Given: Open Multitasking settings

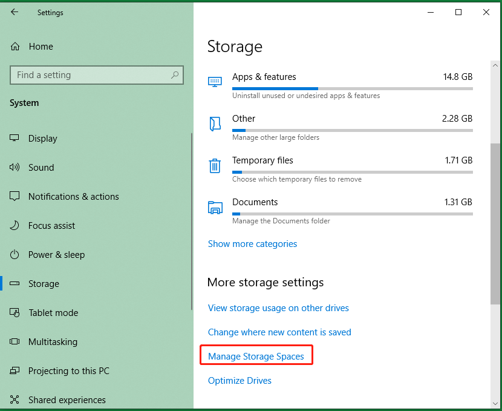Looking at the screenshot, I should 53,342.
